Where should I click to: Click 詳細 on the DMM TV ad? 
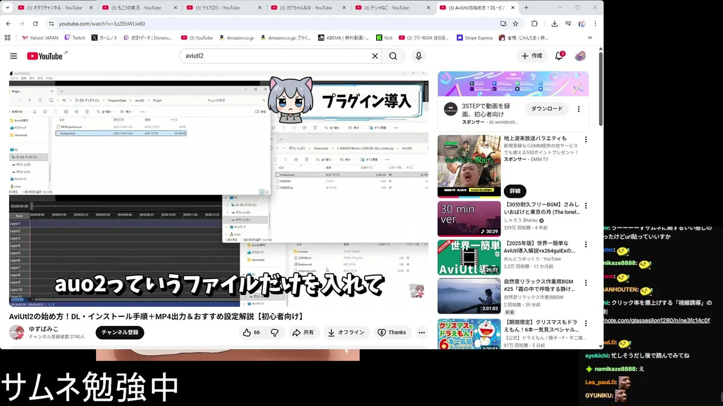515,191
